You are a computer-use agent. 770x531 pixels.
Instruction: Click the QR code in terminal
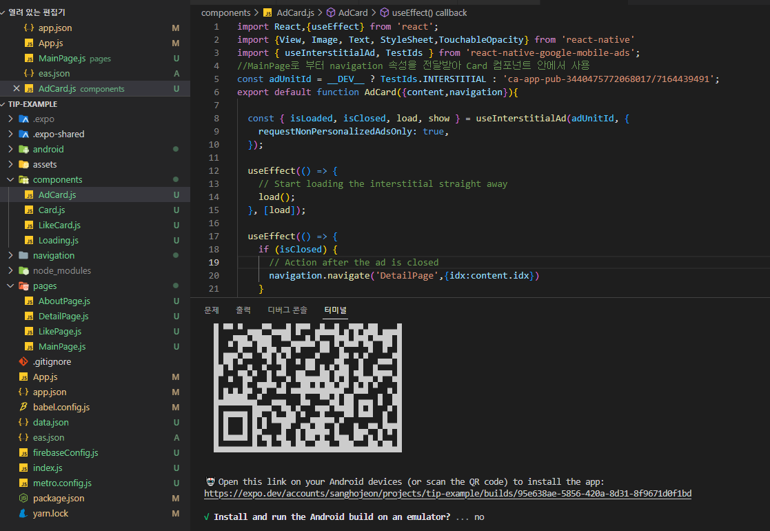point(308,388)
